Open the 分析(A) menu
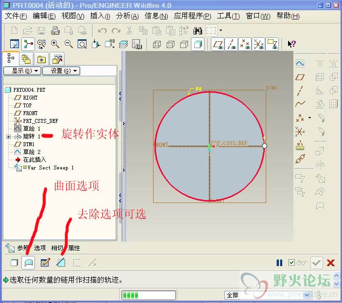The height and width of the screenshot is (303, 342). [127, 16]
